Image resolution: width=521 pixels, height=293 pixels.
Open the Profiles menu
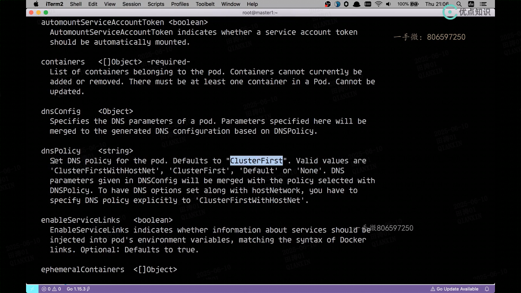(180, 4)
